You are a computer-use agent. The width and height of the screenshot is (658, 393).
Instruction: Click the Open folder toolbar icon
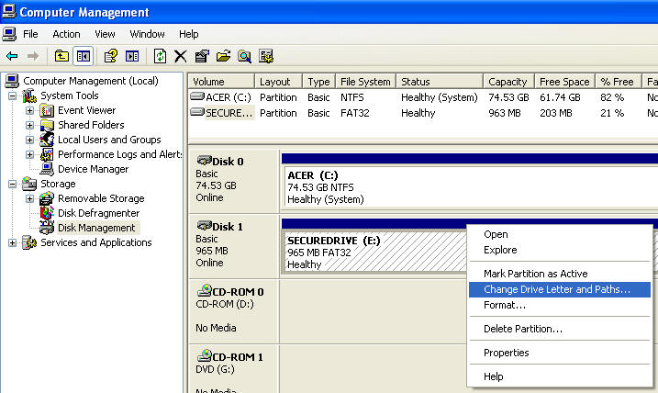(223, 56)
